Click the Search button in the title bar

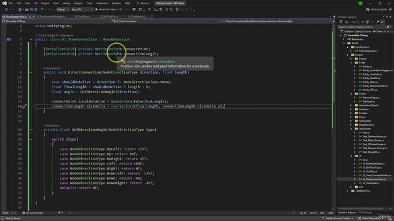143,3
